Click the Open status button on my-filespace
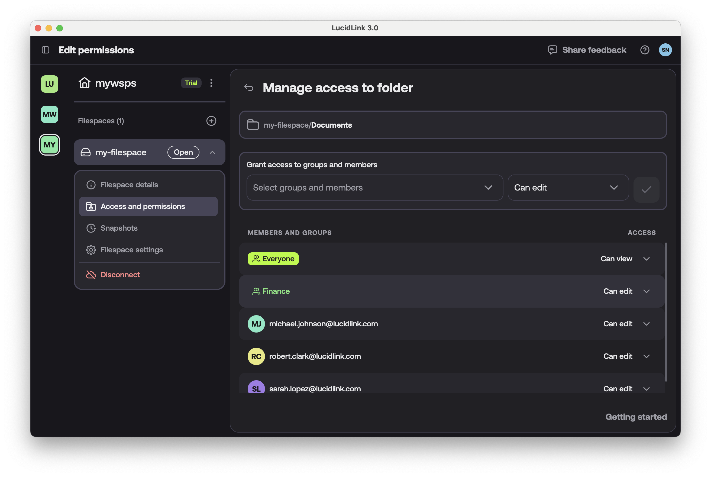This screenshot has width=711, height=477. coord(183,152)
